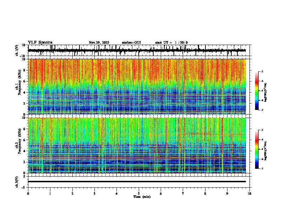Click the time axis tick label "6"
The image size is (281, 217).
point(161,194)
